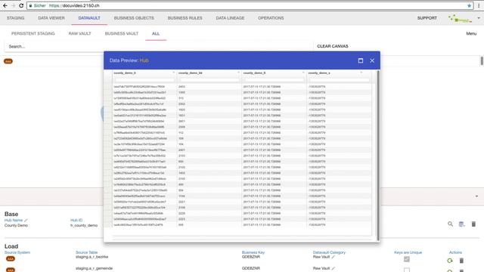Reload the page with the browser refresh icon

tap(21, 5)
